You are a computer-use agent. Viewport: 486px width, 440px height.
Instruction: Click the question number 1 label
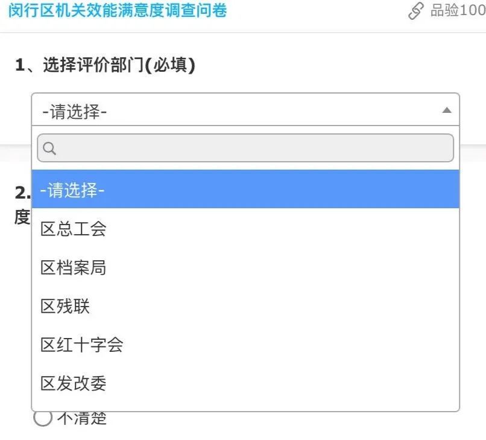[21, 65]
